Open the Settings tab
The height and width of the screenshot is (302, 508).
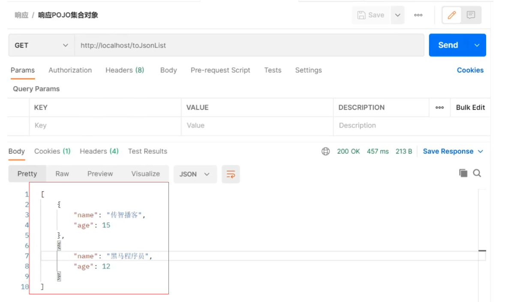[x=308, y=70]
